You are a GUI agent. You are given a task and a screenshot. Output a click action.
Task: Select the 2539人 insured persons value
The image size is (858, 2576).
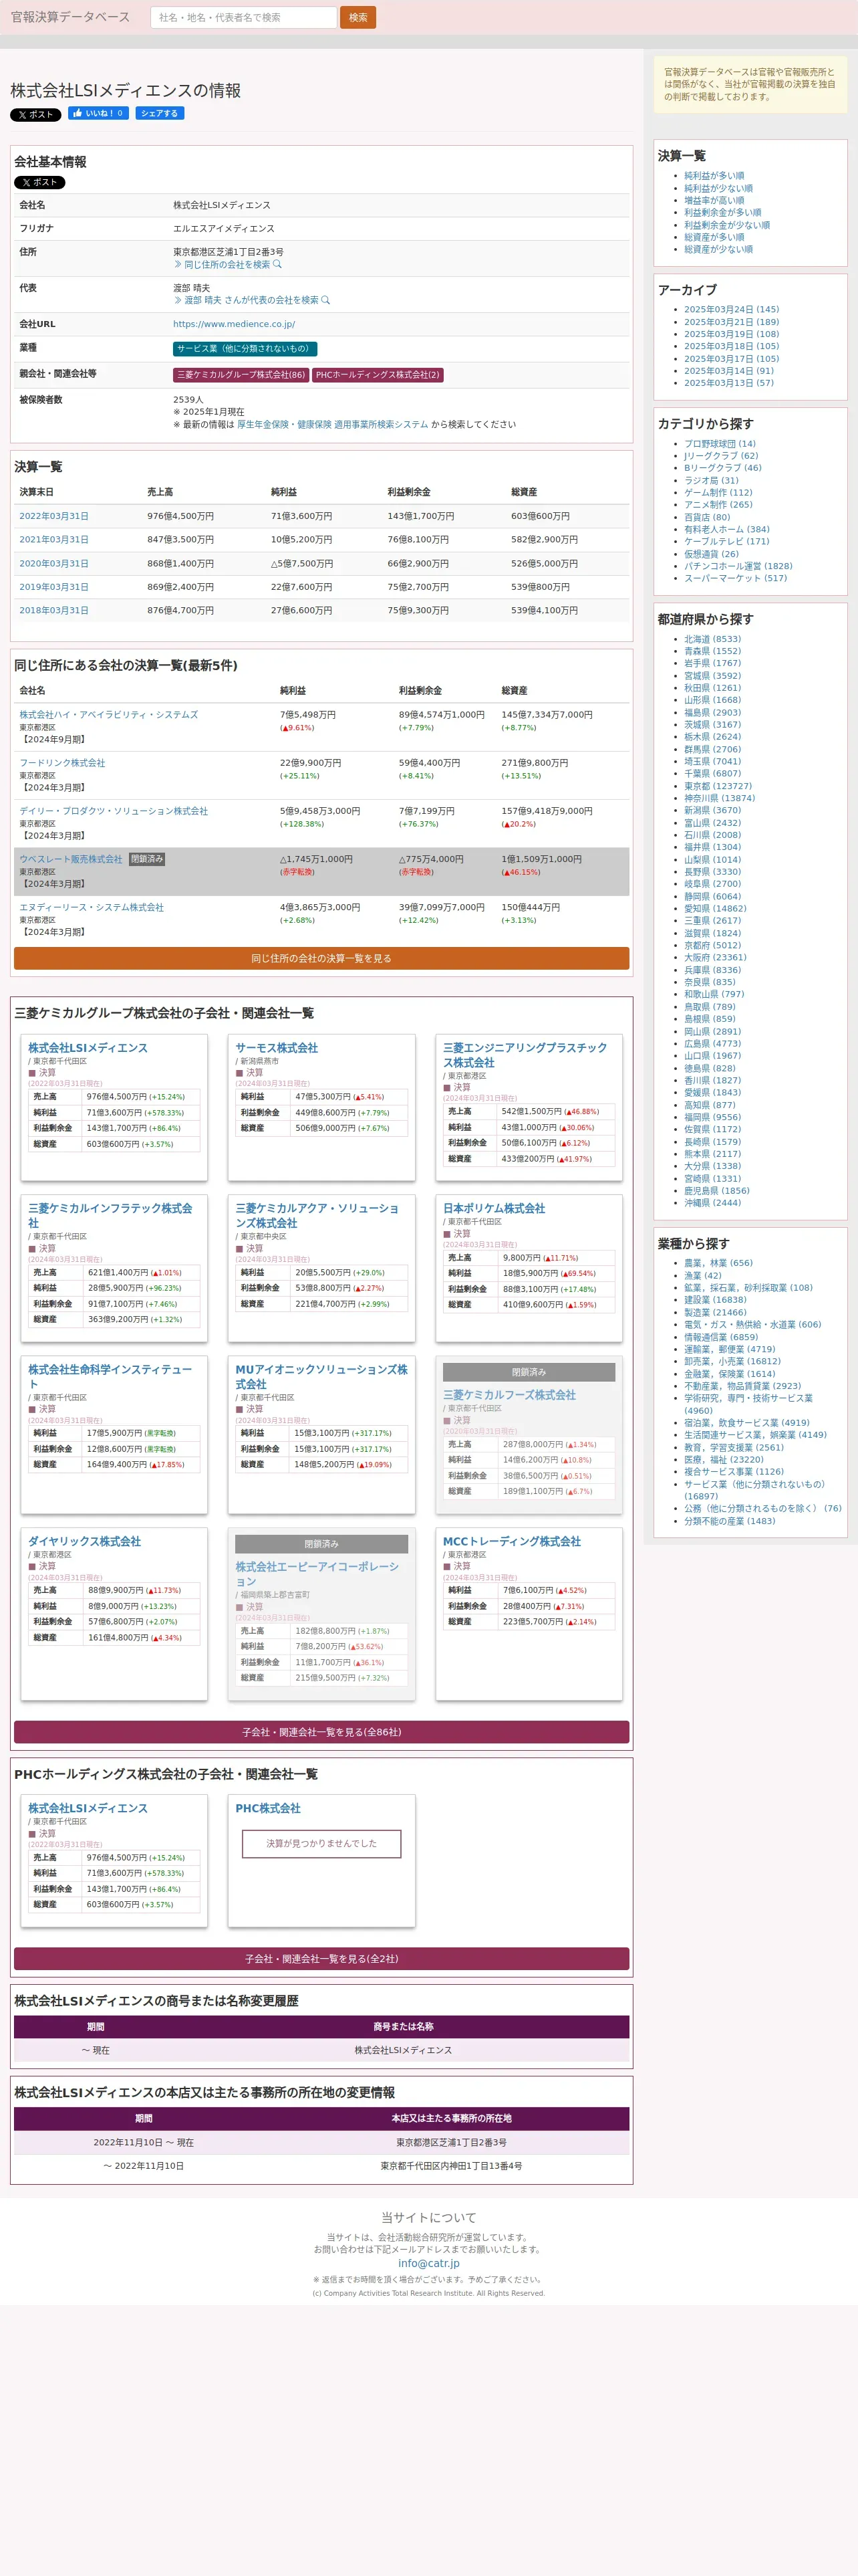coord(188,400)
